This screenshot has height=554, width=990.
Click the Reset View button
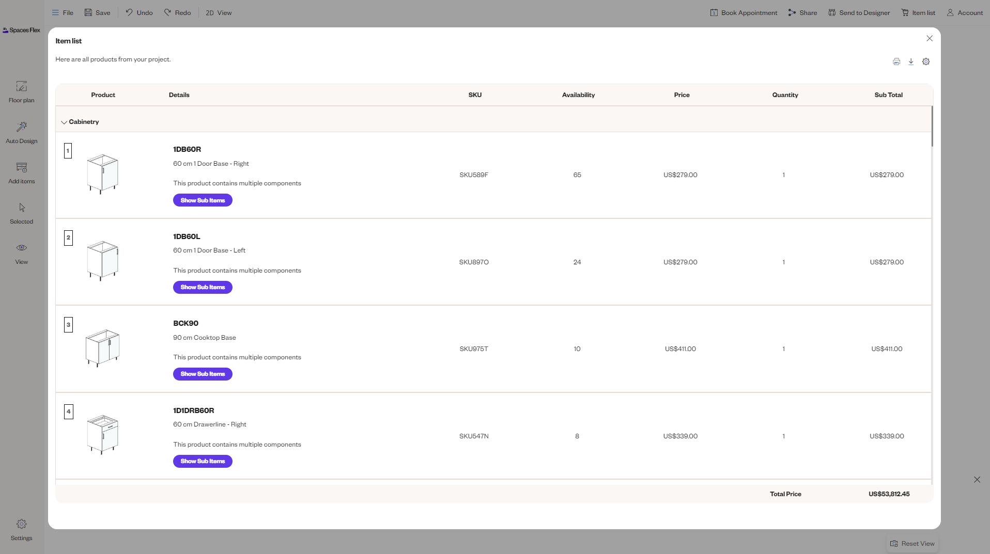point(912,543)
